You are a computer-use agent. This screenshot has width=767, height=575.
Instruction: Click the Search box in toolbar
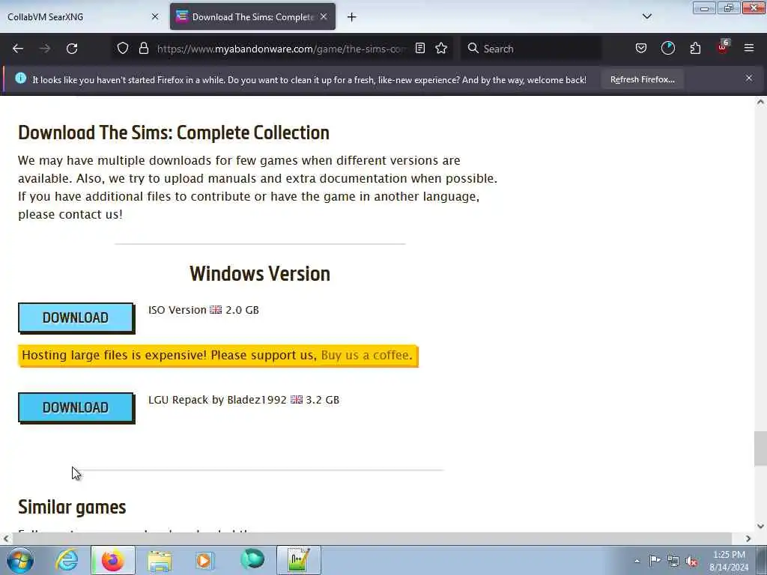pyautogui.click(x=531, y=49)
